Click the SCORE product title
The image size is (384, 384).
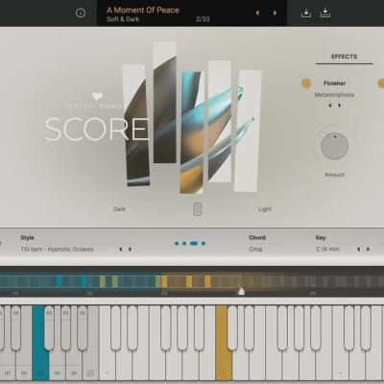97,129
